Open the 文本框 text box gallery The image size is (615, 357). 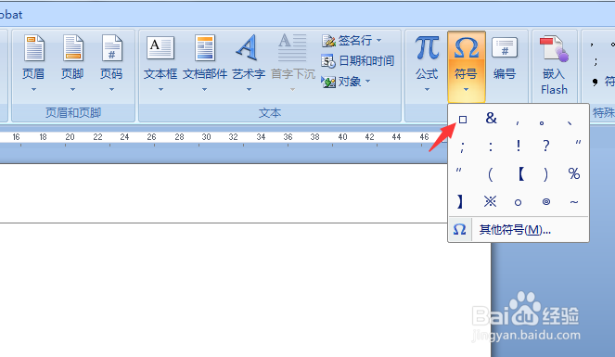pyautogui.click(x=160, y=63)
